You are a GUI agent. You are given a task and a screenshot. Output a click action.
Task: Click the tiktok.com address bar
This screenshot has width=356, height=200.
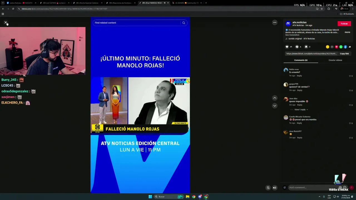tap(167, 9)
